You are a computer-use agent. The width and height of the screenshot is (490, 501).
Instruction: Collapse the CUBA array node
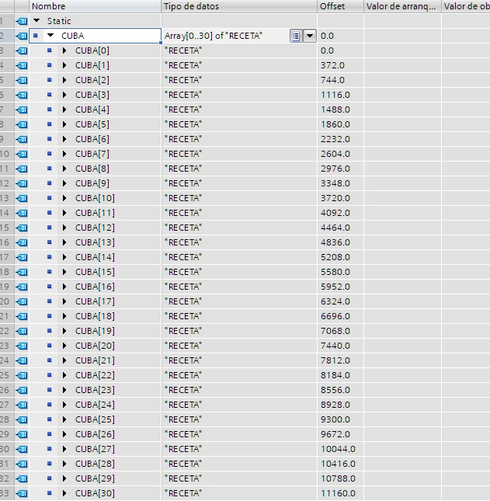pyautogui.click(x=50, y=36)
